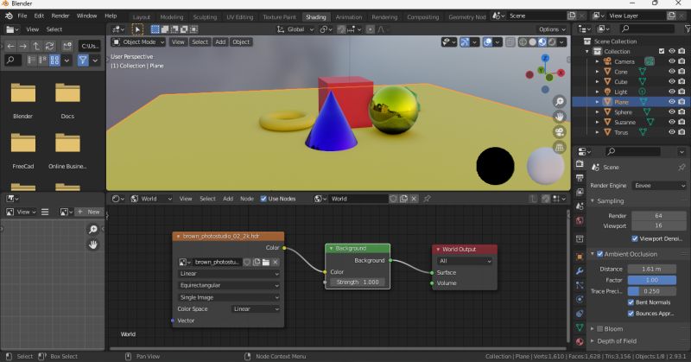
Task: Open the Equirectangular projection dropdown
Action: click(229, 285)
